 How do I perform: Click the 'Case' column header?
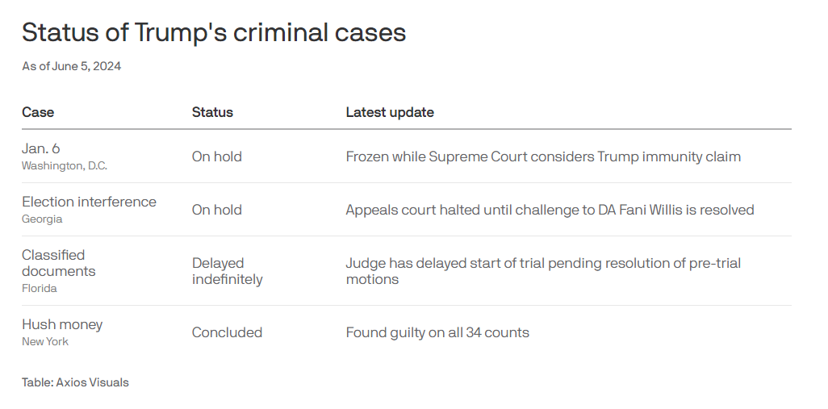click(37, 112)
